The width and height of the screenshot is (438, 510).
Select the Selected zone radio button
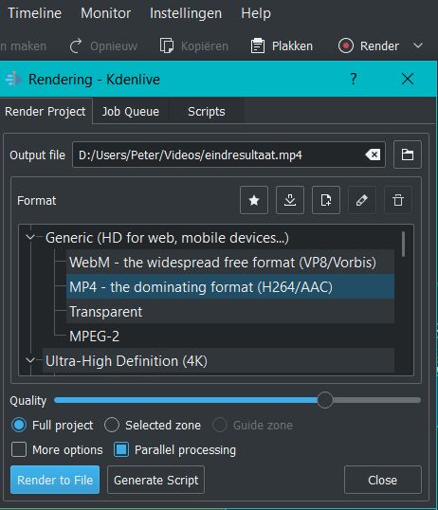[112, 425]
